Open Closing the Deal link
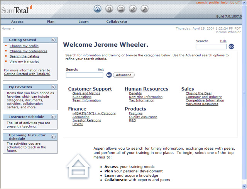 coord(198,93)
